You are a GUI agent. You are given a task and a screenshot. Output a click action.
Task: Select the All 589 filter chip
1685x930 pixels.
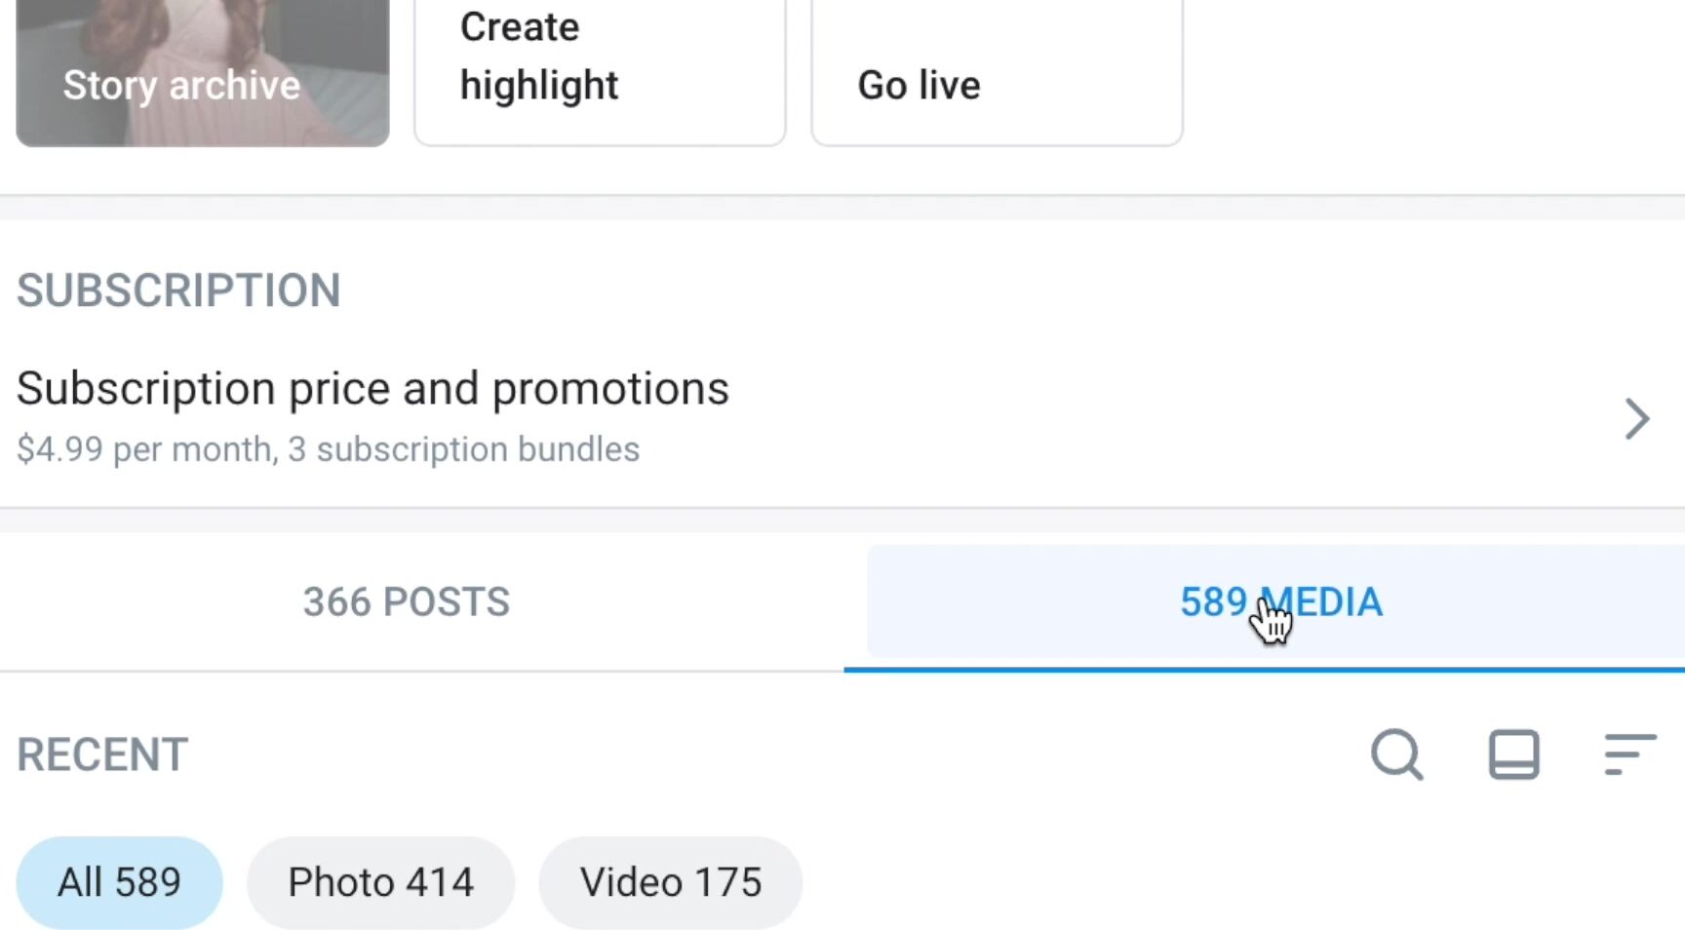pyautogui.click(x=119, y=881)
